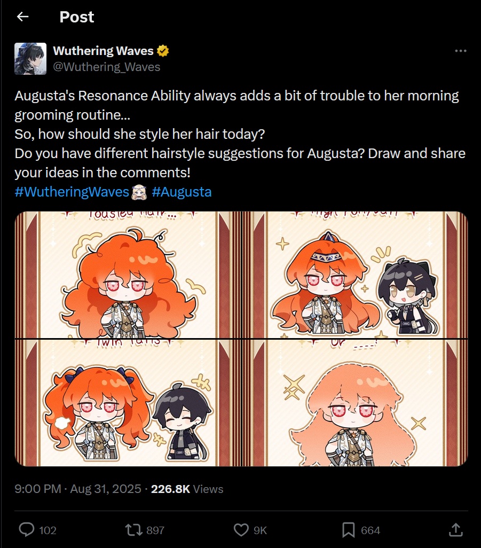
Task: View the dashed-outline hairstyle image
Action: coord(355,403)
